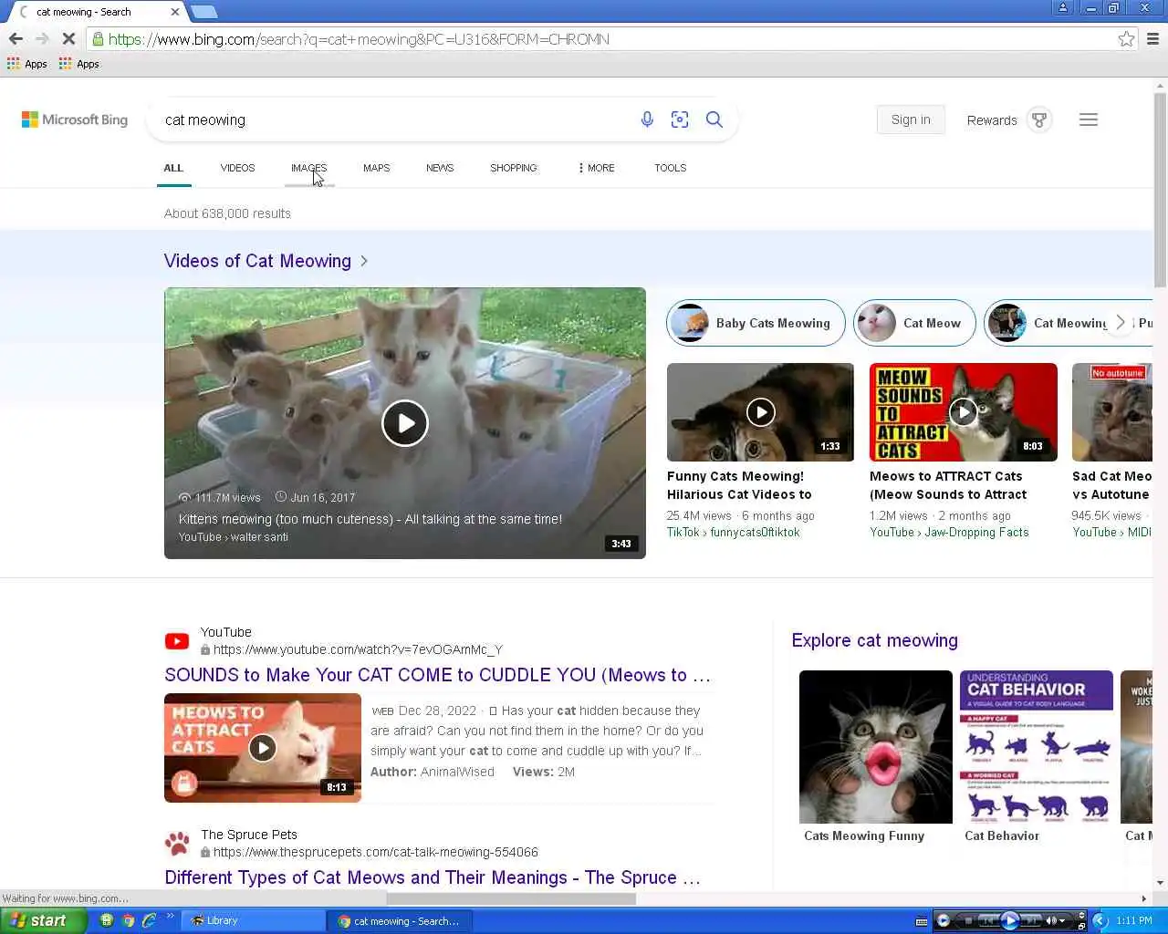Switch to the IMAGES tab
This screenshot has height=934, width=1168.
309,168
